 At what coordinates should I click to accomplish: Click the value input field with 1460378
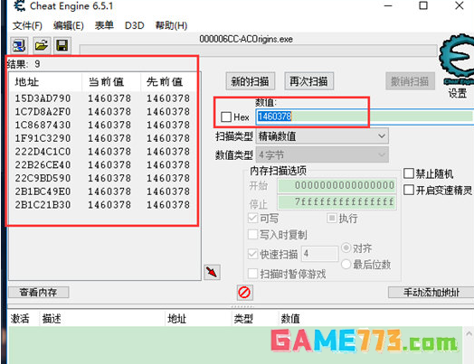pyautogui.click(x=365, y=117)
